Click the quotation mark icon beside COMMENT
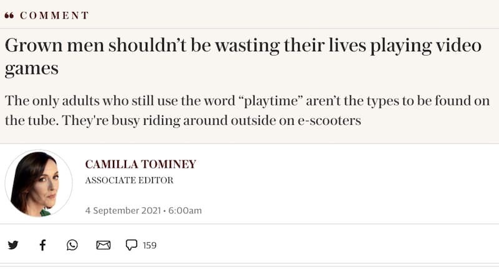 coord(9,15)
